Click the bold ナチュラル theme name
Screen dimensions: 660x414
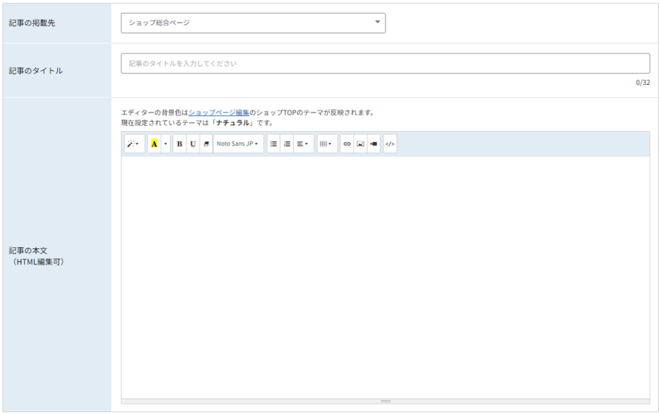tap(233, 123)
